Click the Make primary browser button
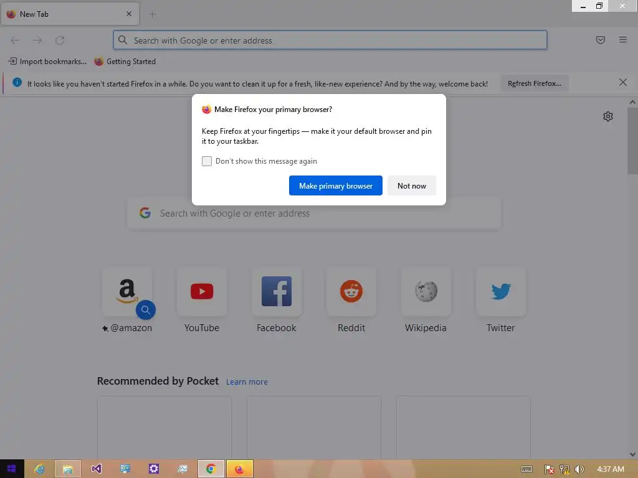Screen dimensions: 638x478 click(x=336, y=185)
